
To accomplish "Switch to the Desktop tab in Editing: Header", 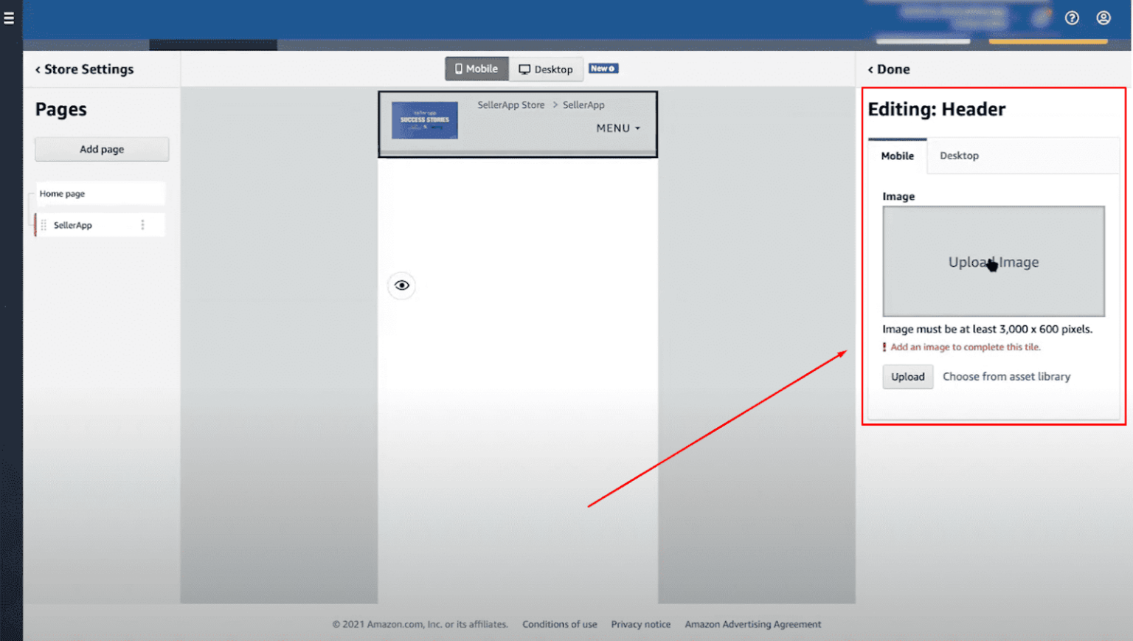I will click(959, 156).
